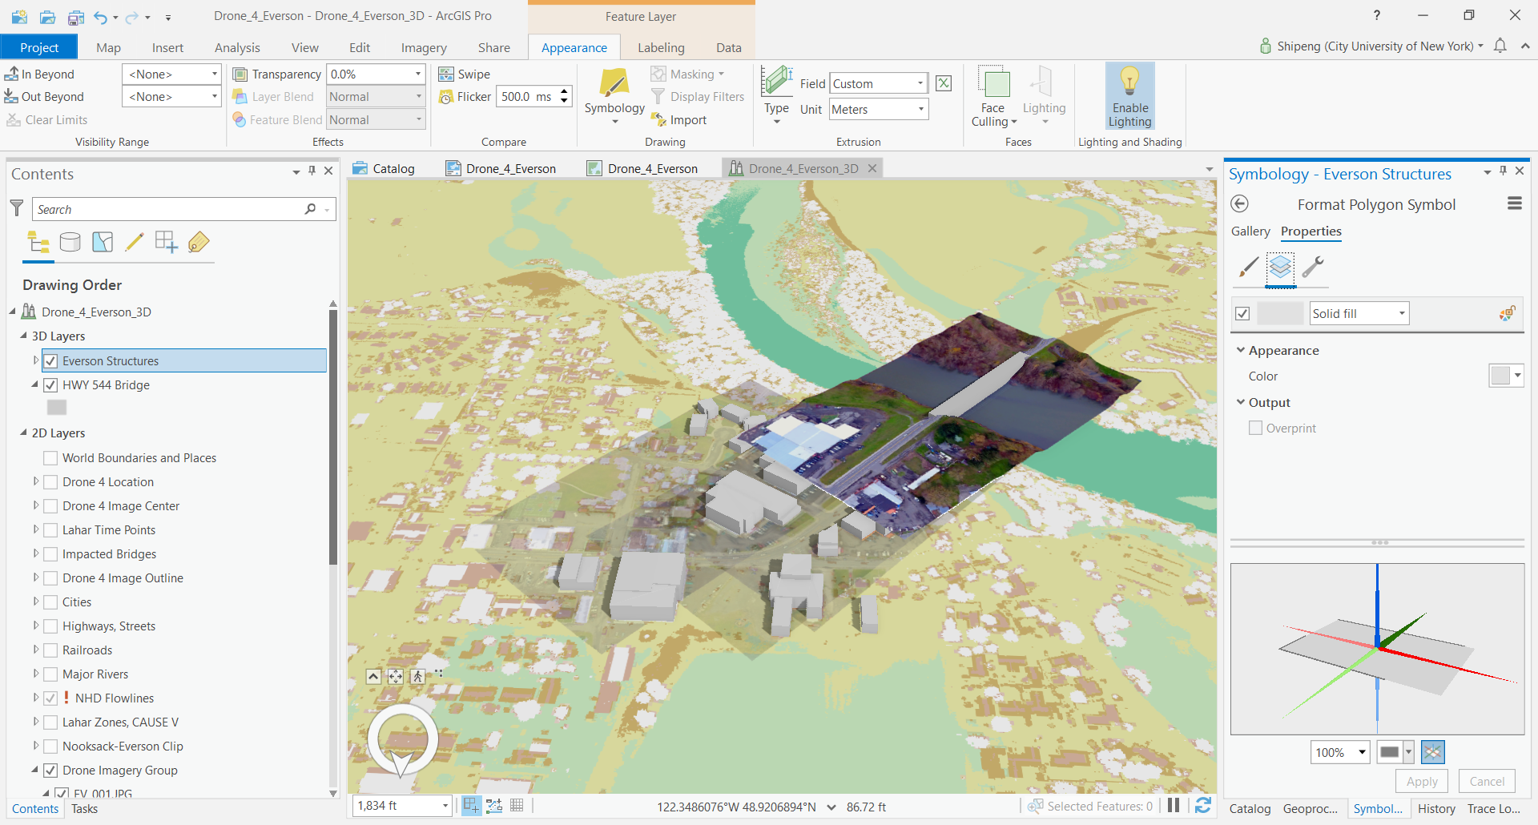This screenshot has width=1538, height=825.
Task: Go back in Format Polygon Symbol pane
Action: [1239, 203]
